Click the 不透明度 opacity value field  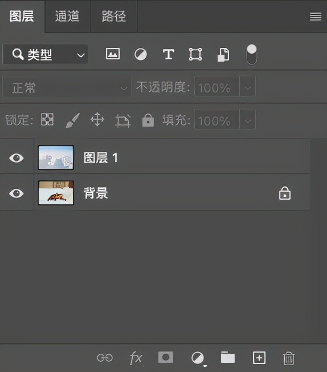(217, 86)
